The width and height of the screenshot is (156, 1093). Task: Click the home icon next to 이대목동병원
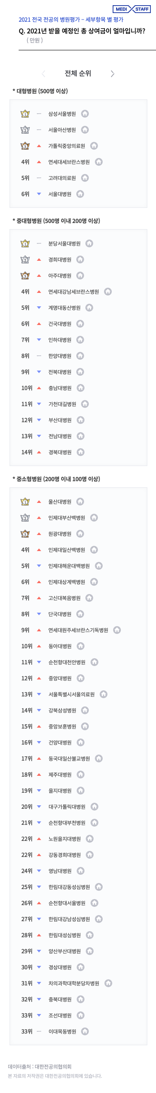coord(85,1031)
